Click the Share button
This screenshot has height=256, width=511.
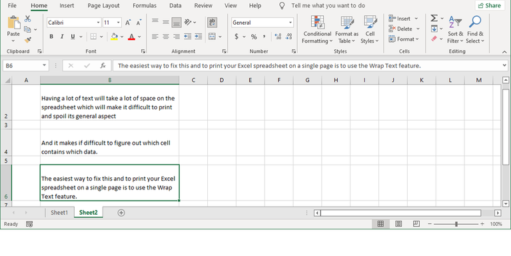490,5
